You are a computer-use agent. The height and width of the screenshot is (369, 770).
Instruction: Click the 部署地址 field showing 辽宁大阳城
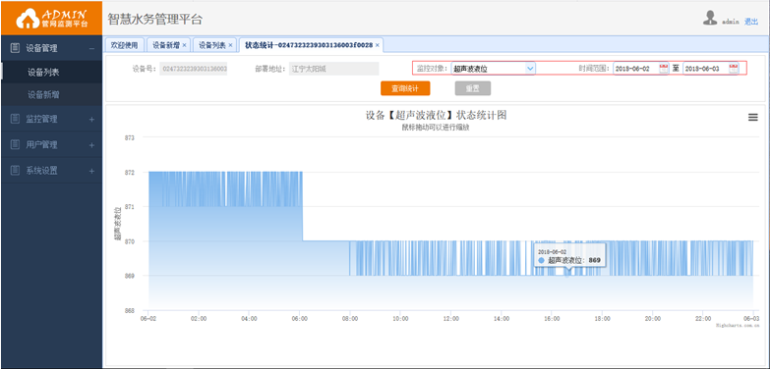click(x=334, y=69)
